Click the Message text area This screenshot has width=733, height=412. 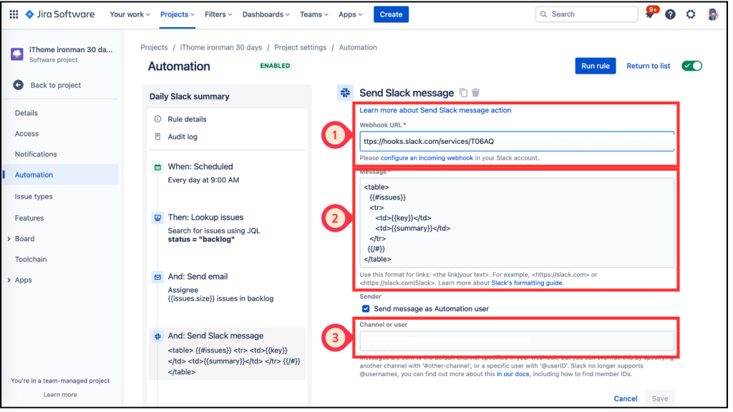pos(517,223)
